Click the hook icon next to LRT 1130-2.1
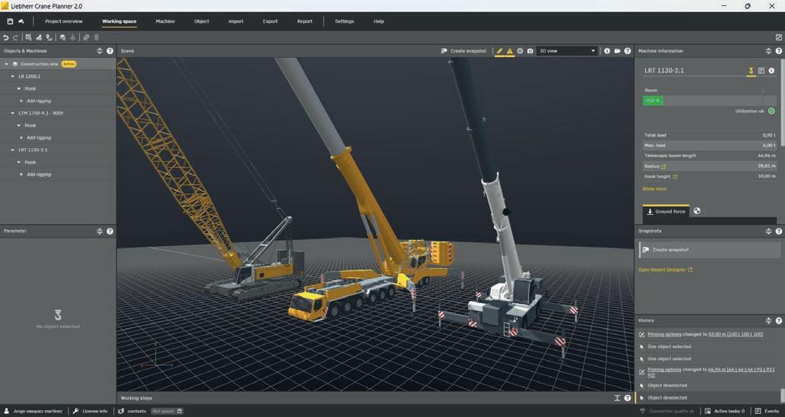The image size is (785, 417). pyautogui.click(x=751, y=71)
